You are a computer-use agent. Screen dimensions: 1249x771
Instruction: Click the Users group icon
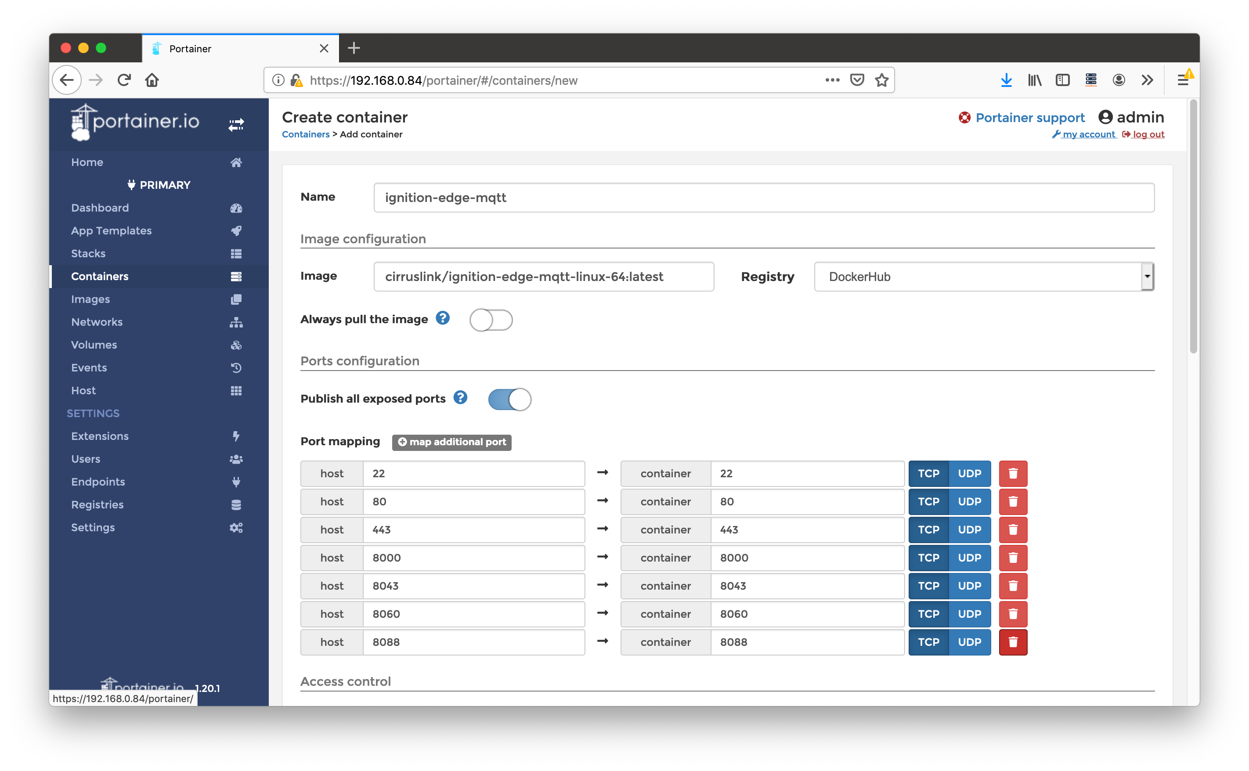236,459
